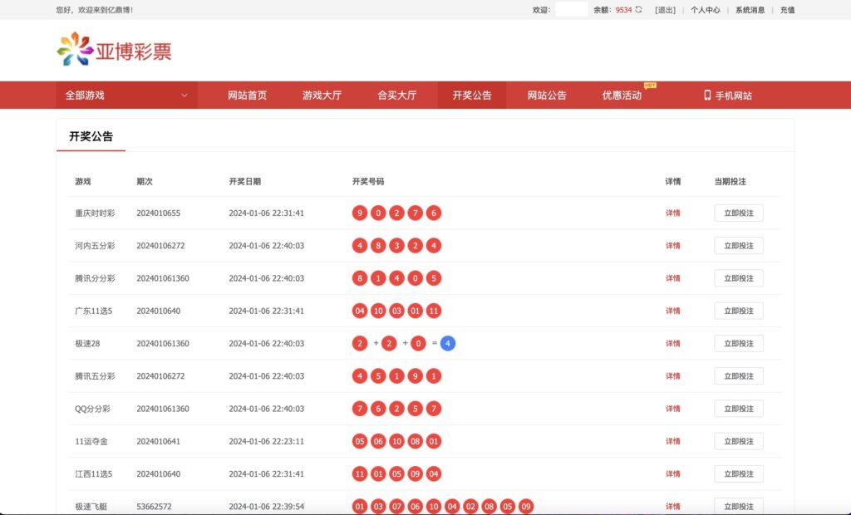Open the 充值 recharge page
Image resolution: width=851 pixels, height=515 pixels.
(x=786, y=10)
